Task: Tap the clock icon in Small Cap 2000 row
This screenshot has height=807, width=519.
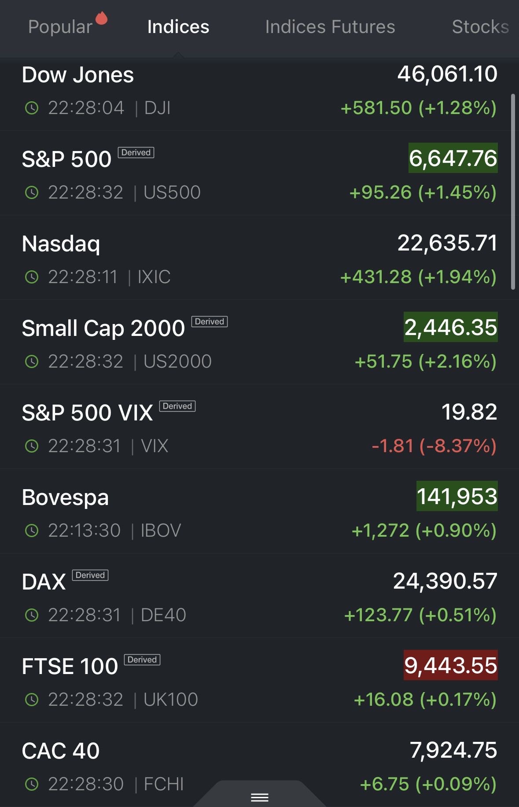Action: click(32, 361)
